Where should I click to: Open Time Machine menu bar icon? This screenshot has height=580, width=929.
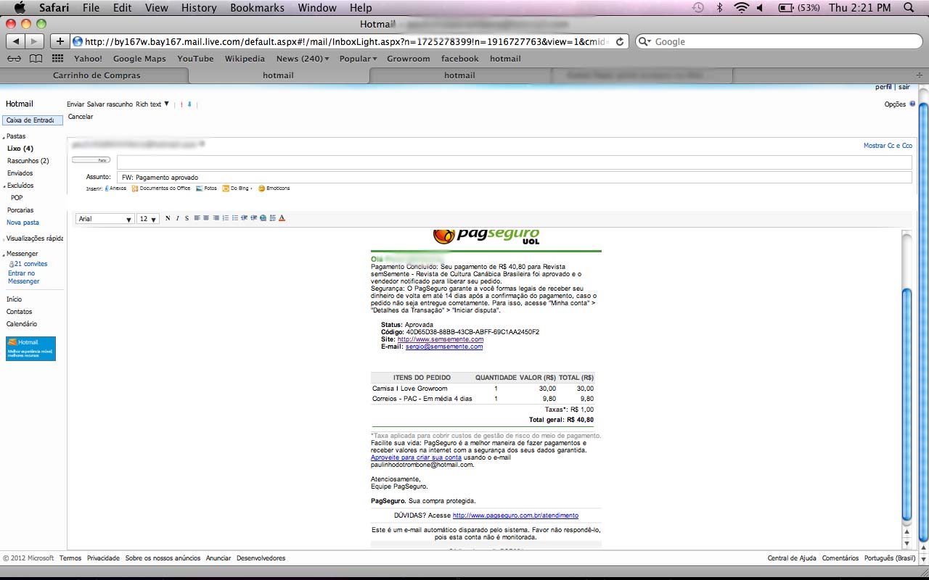pyautogui.click(x=698, y=7)
